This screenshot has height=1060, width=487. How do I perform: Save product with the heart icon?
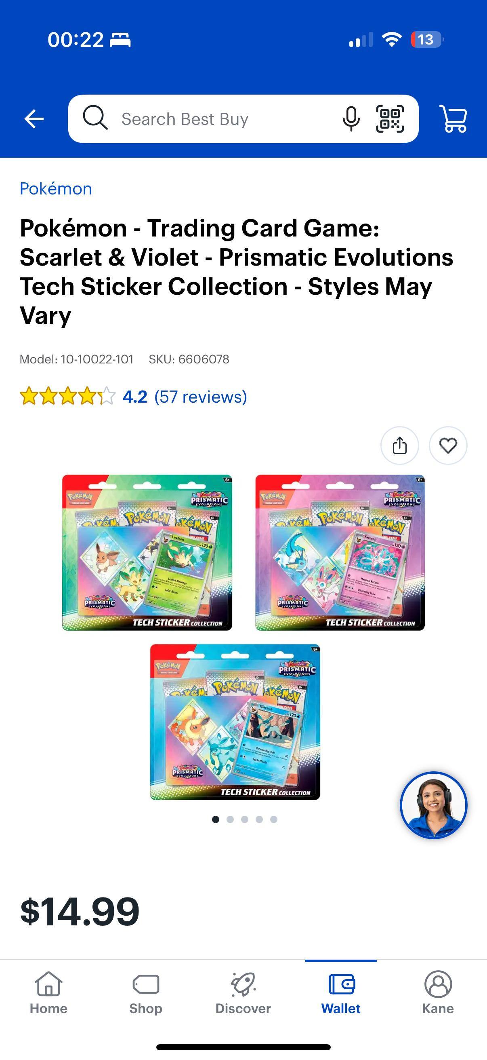[x=448, y=445]
